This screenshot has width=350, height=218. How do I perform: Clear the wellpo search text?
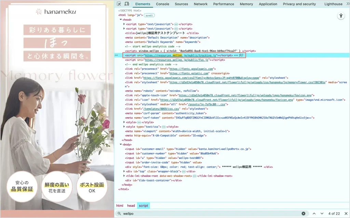tap(303, 214)
